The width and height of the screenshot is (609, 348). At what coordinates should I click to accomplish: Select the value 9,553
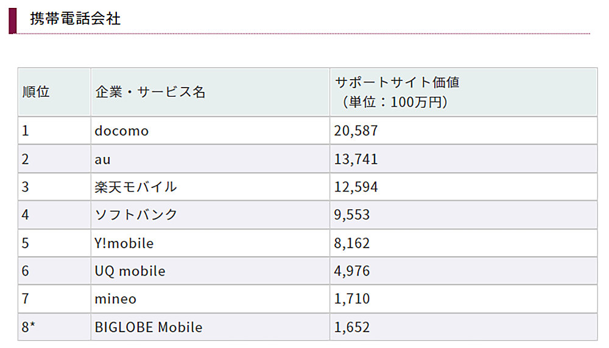[352, 215]
